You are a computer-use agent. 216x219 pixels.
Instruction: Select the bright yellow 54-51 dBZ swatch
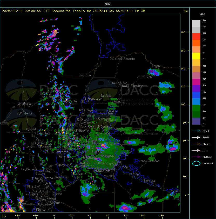(x=196, y=56)
